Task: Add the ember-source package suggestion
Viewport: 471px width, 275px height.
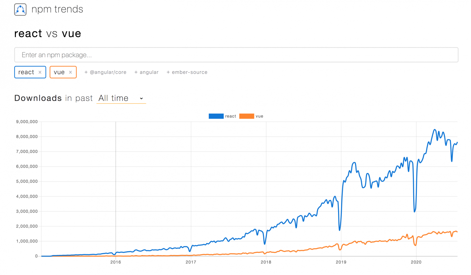Action: pos(187,72)
